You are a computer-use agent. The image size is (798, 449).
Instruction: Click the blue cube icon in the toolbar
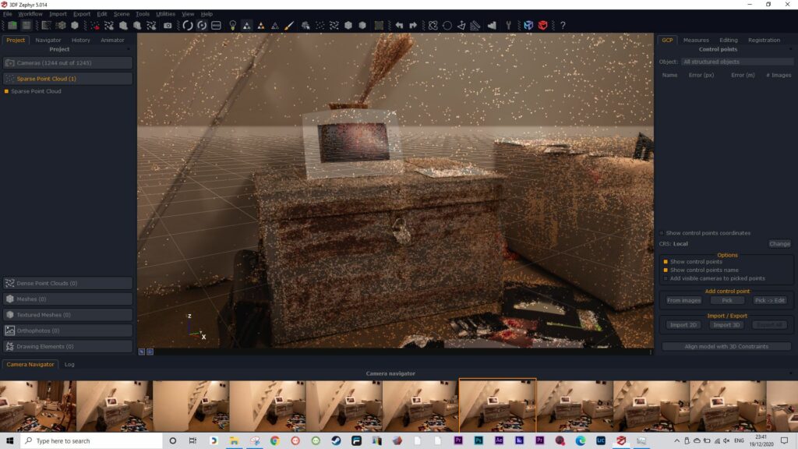[528, 26]
